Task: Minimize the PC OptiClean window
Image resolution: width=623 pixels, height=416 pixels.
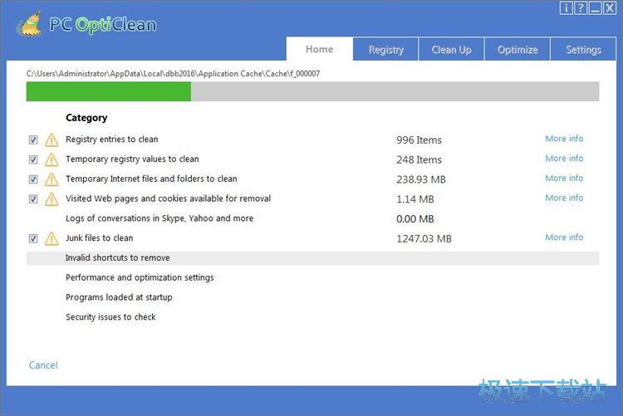Action: click(x=595, y=7)
